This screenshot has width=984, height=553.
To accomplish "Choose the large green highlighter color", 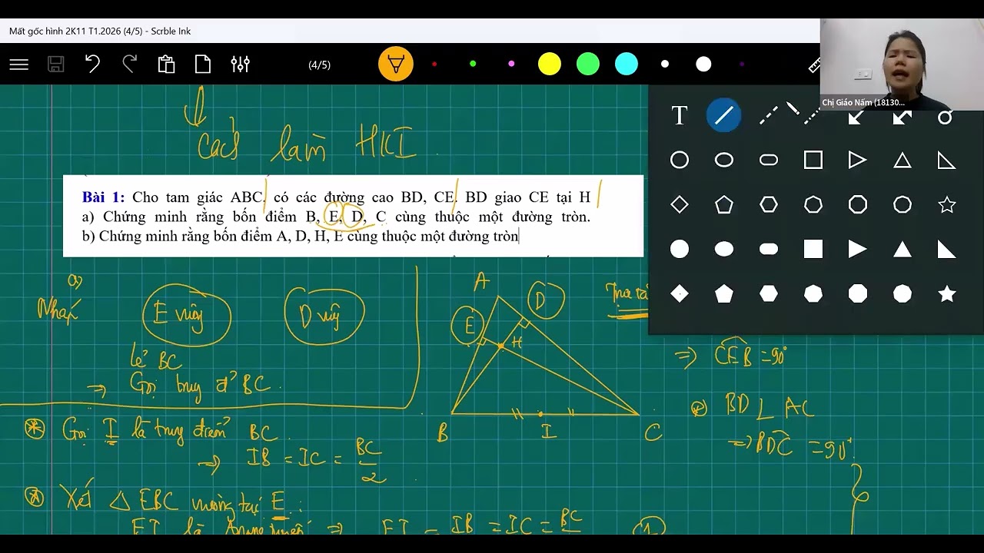I will 588,64.
